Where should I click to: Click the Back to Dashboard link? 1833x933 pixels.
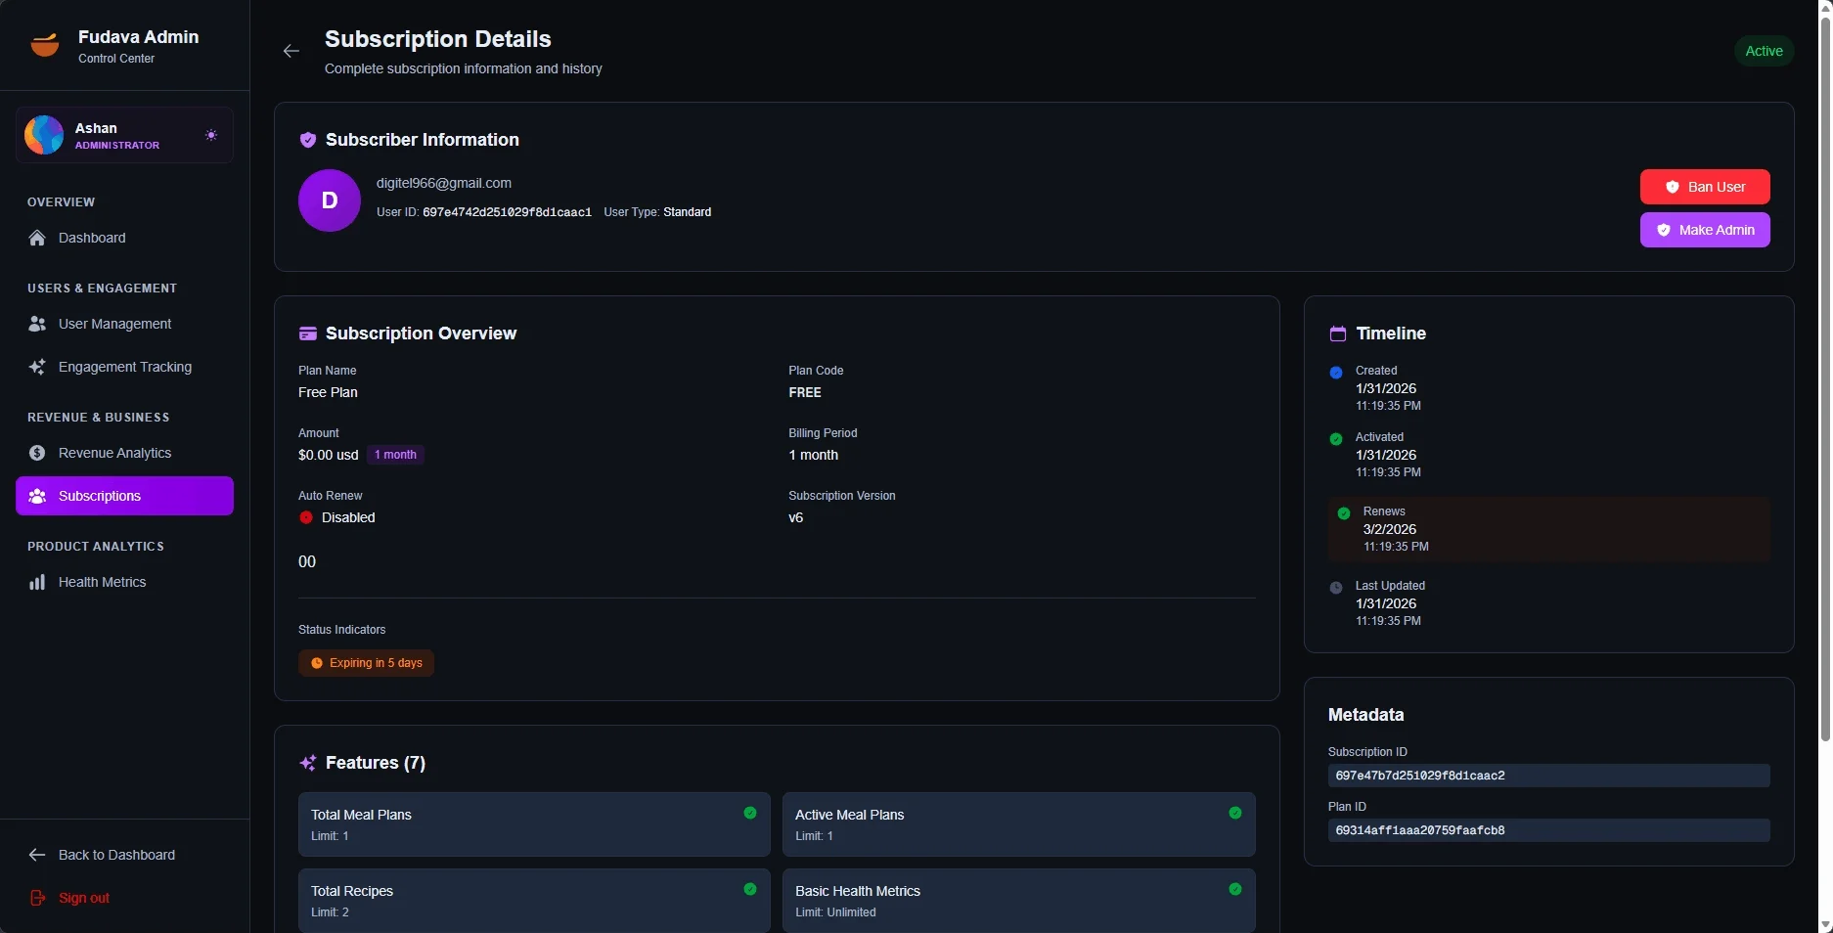point(115,855)
